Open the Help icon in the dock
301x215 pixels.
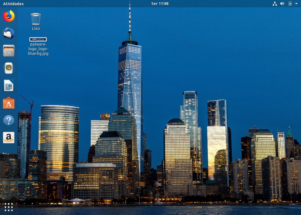pyautogui.click(x=9, y=120)
